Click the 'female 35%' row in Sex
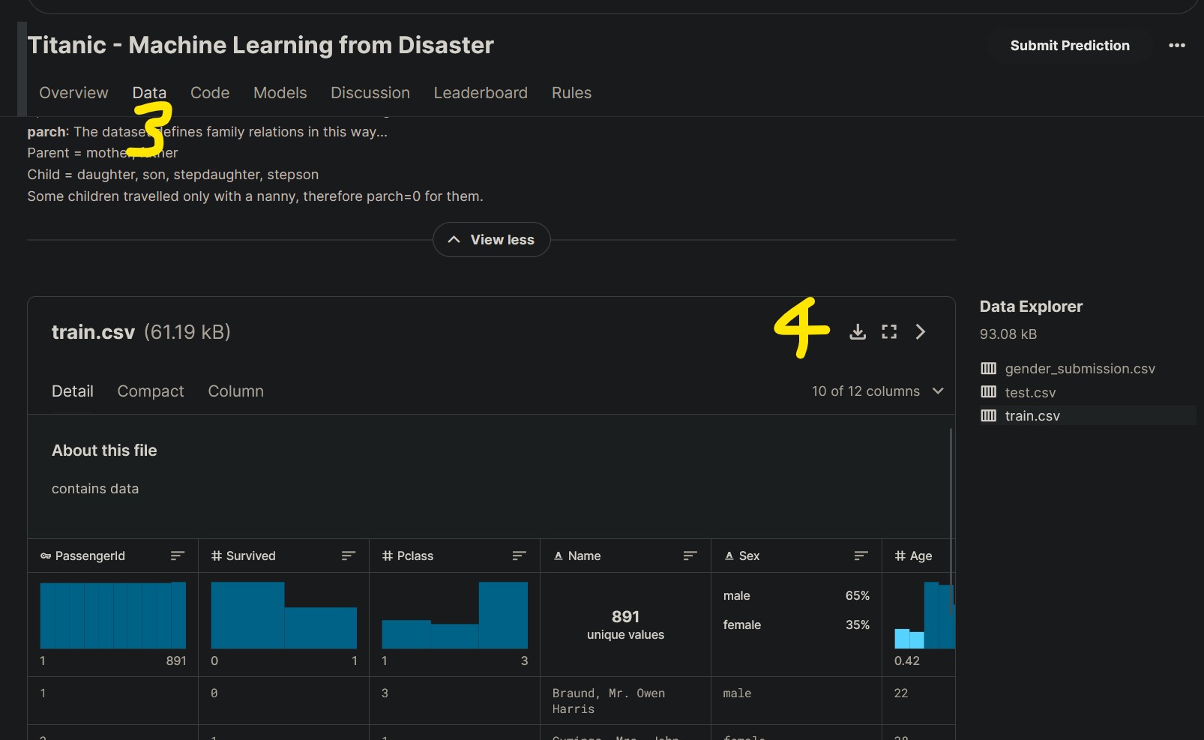Viewport: 1204px width, 740px height. tap(796, 625)
